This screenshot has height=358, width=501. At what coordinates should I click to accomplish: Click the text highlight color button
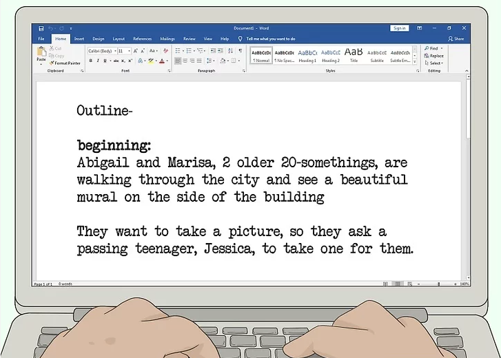(152, 61)
